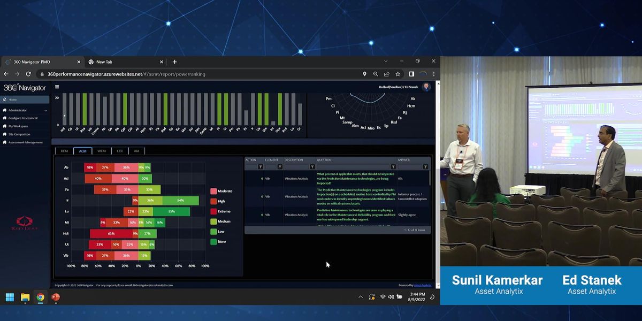This screenshot has width=642, height=321.
Task: Click the hamburger menu icon above the bar chart
Action: click(x=57, y=86)
